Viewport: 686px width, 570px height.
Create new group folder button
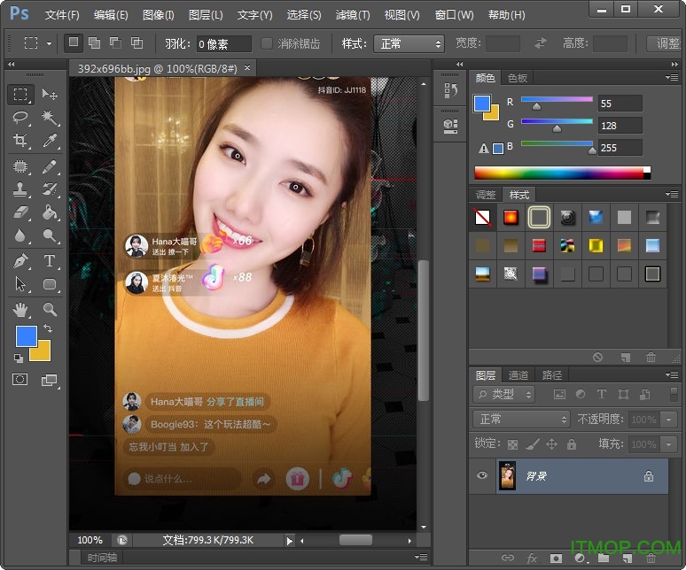[604, 558]
